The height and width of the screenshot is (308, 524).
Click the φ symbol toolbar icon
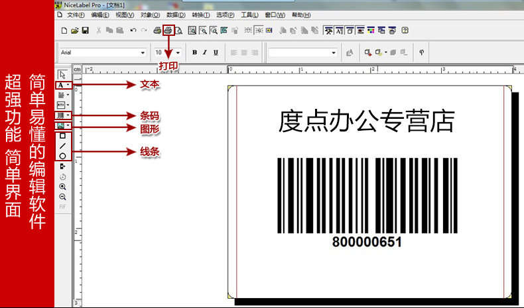[x=422, y=52]
